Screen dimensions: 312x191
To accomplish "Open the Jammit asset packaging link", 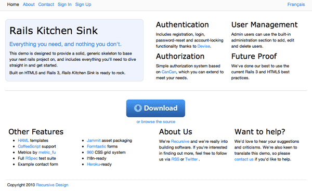I will [94, 140].
